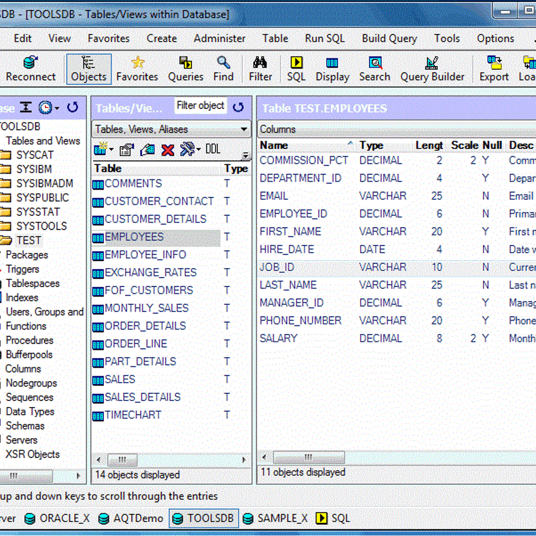
Task: Open the Query Builder
Action: point(431,68)
